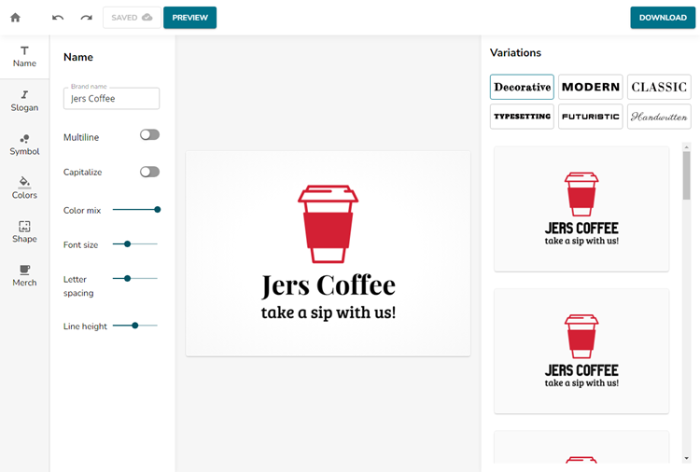Viewport: 700px width, 472px height.
Task: Select the Handwritten font variation
Action: 659,117
